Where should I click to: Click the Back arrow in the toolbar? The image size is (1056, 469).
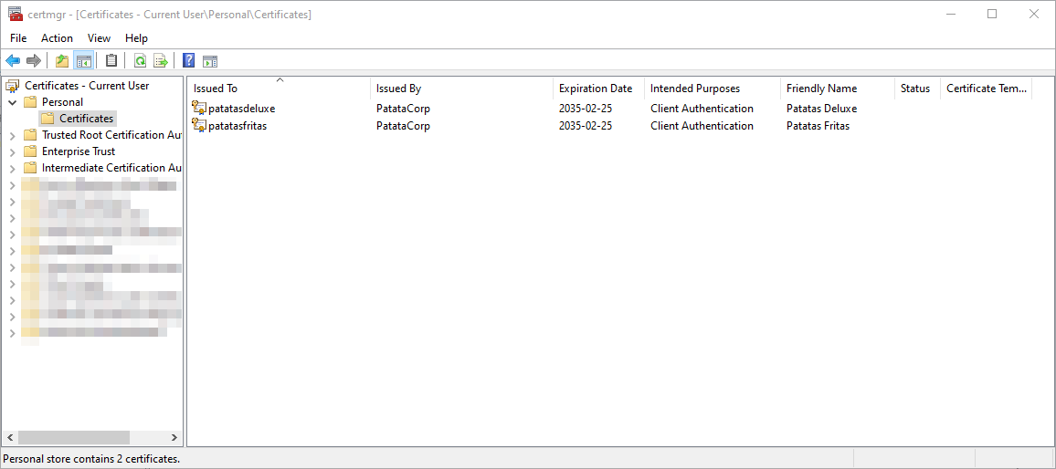pyautogui.click(x=13, y=61)
